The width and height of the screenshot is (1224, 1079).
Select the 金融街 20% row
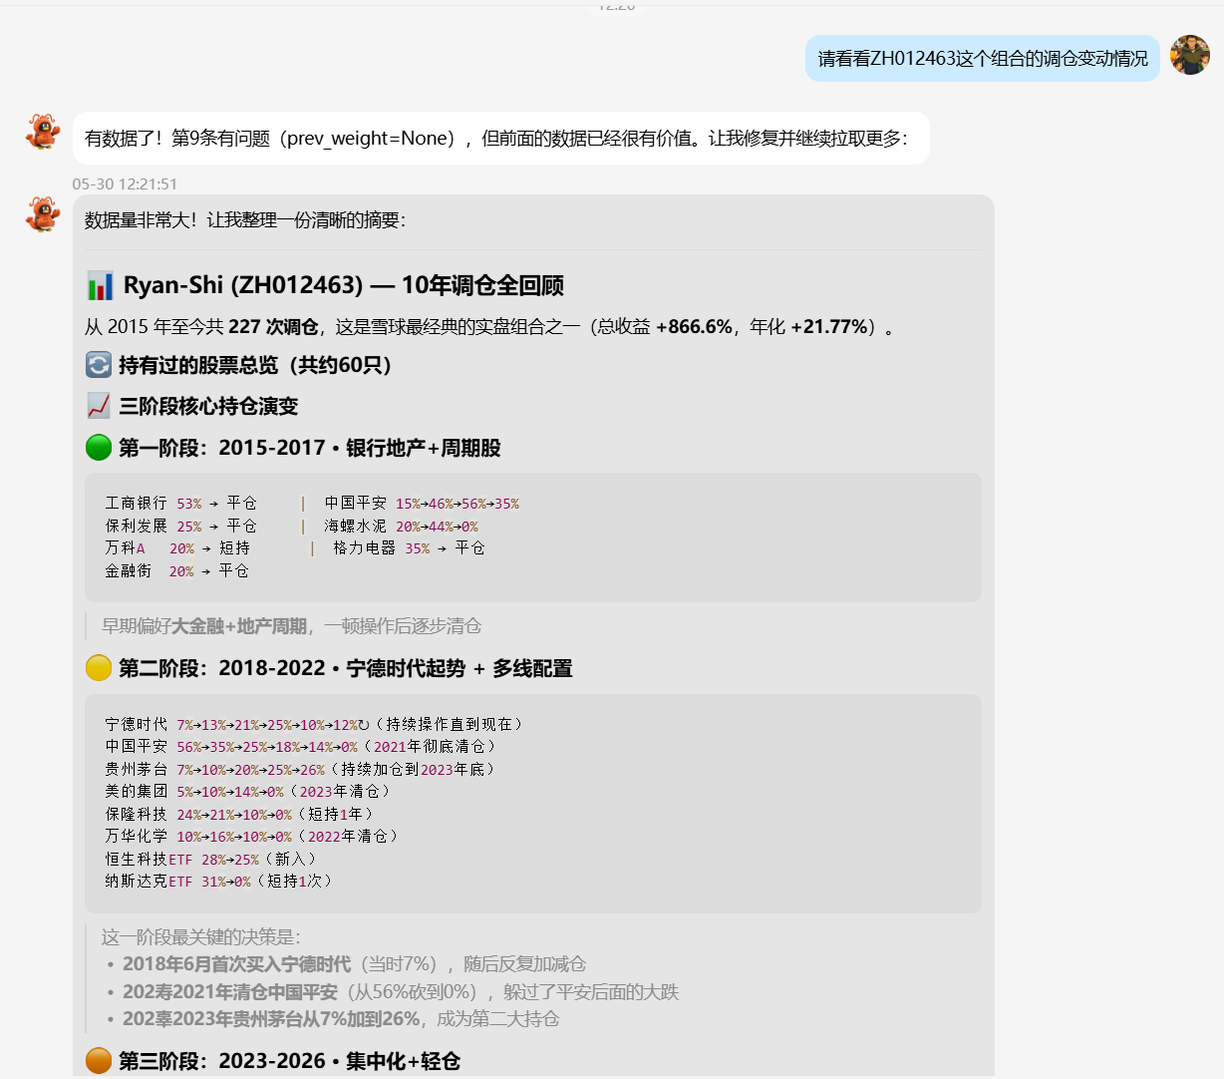point(176,571)
